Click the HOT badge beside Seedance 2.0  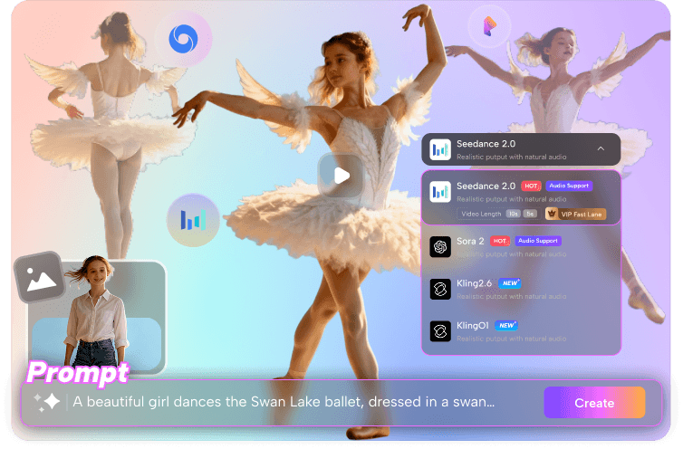(x=531, y=186)
